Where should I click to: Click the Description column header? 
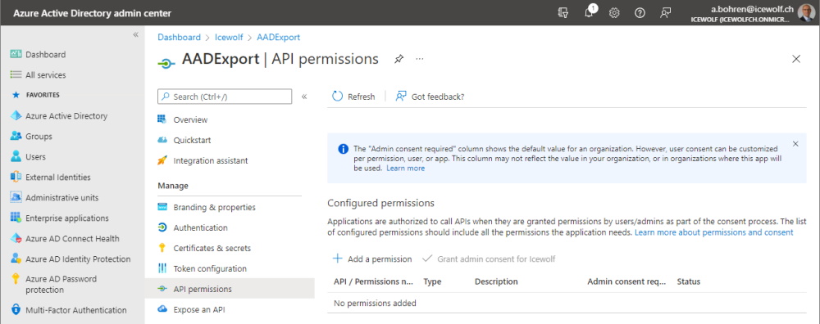point(496,281)
